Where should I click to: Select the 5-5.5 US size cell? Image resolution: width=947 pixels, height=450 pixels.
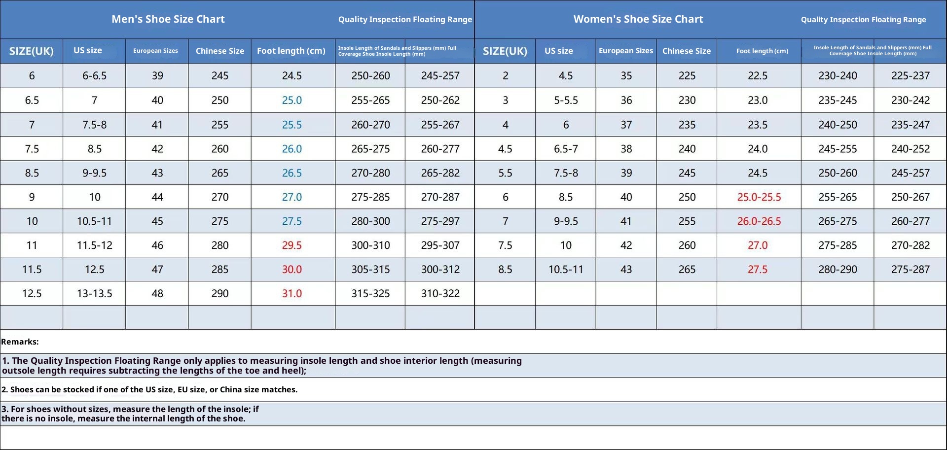pyautogui.click(x=565, y=100)
